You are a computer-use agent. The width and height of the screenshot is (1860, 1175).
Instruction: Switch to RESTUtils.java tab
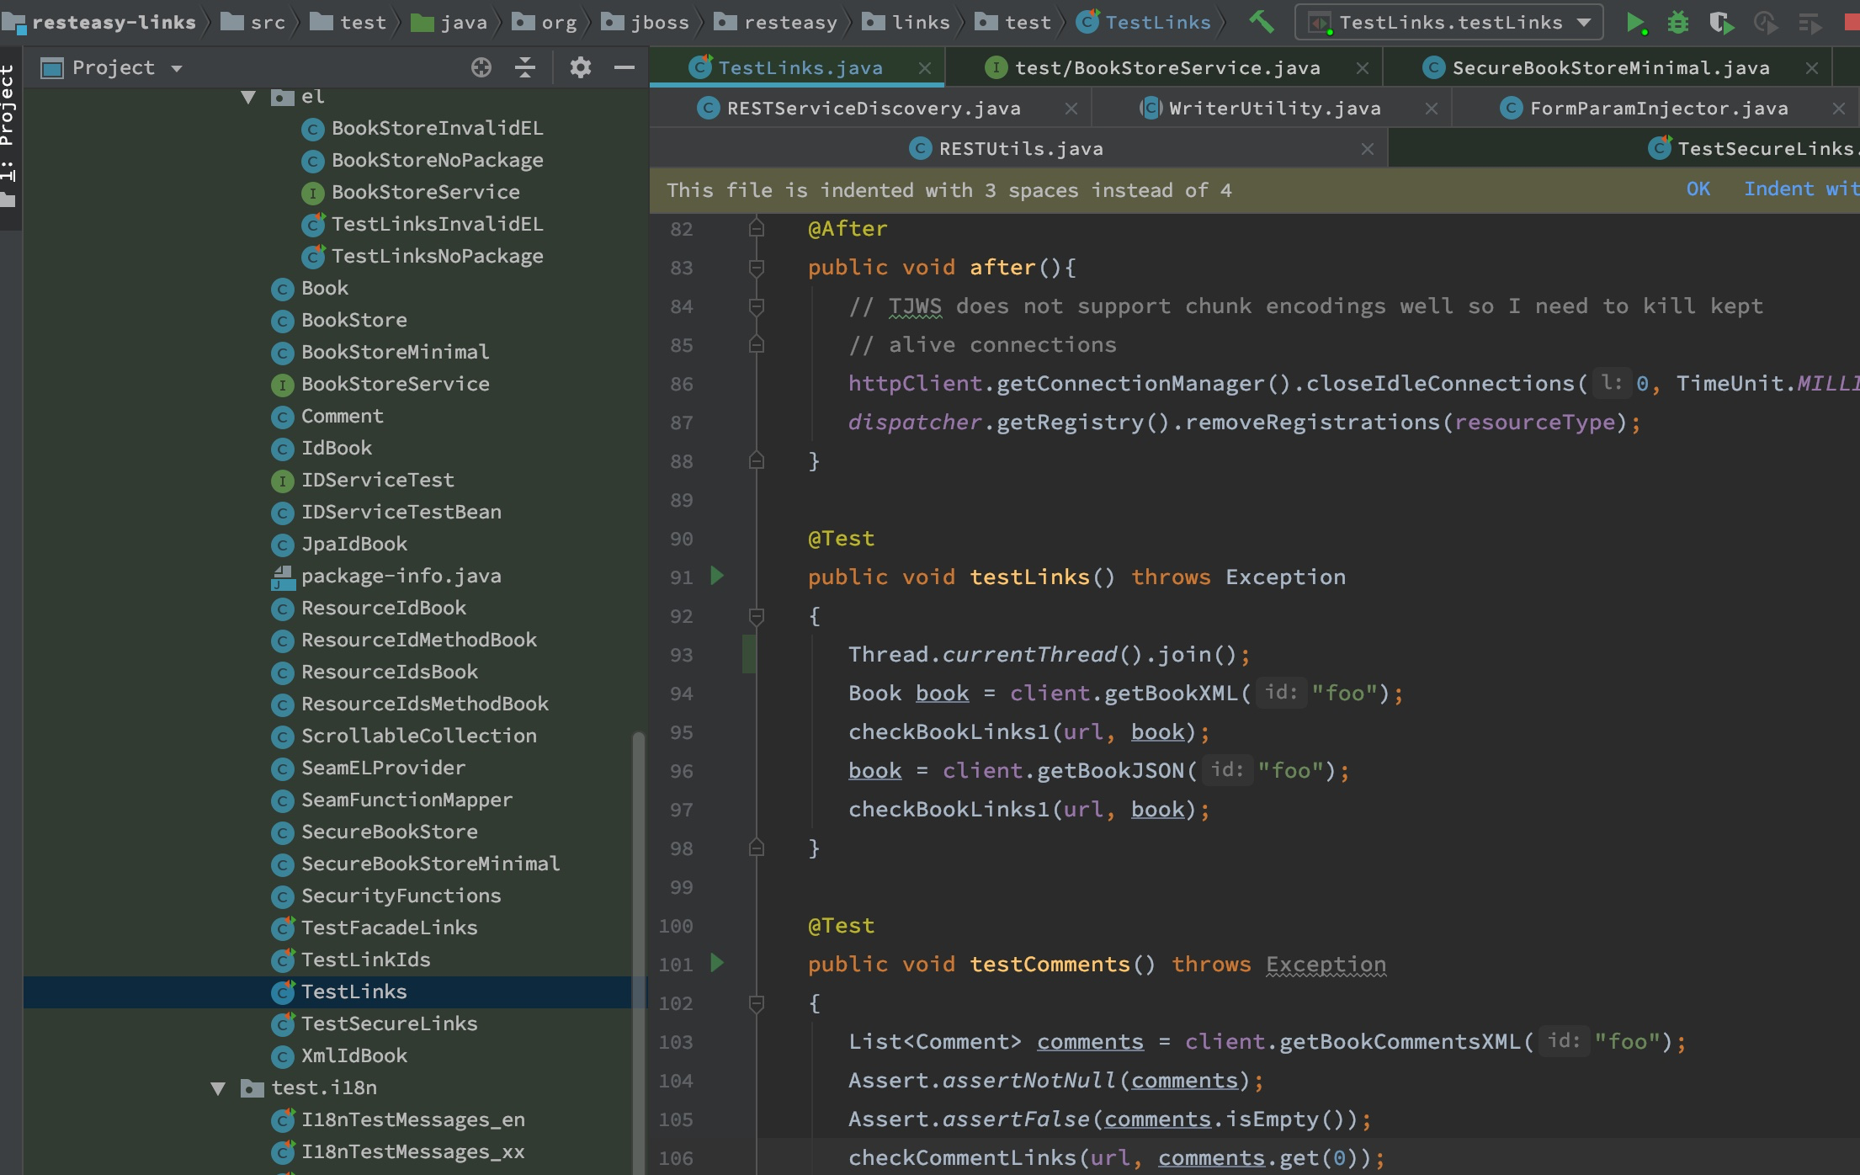tap(1020, 149)
